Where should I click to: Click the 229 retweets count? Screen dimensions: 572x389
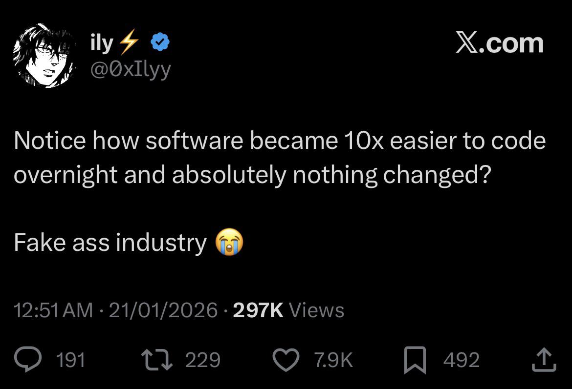click(203, 360)
